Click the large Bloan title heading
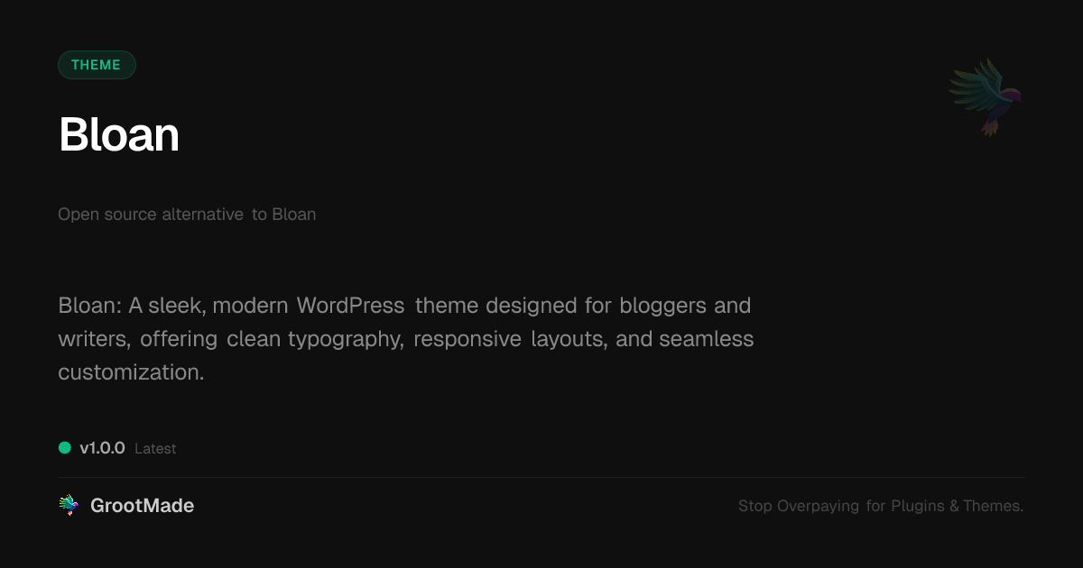The height and width of the screenshot is (568, 1083). 119,135
